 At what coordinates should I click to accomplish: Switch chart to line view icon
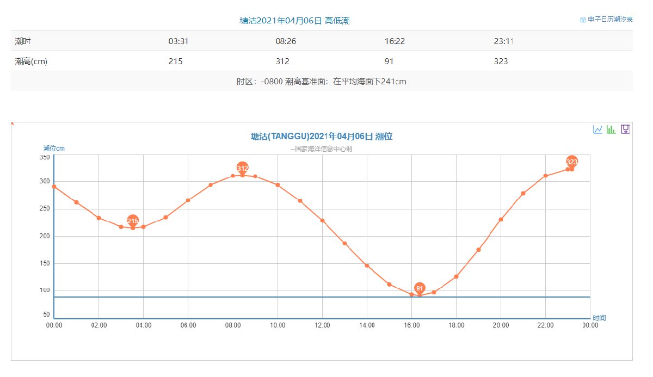click(x=597, y=129)
